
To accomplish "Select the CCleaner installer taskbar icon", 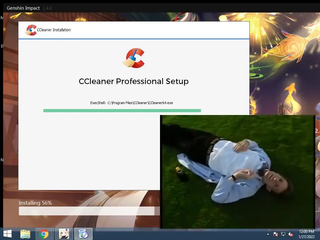I will [83, 234].
